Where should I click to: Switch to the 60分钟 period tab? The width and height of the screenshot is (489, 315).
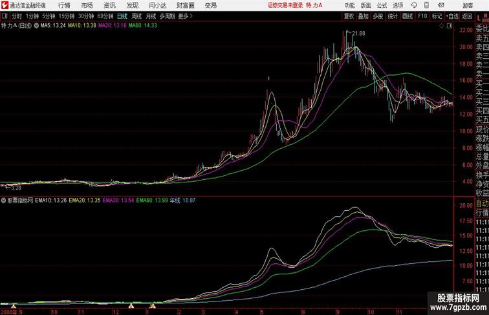pos(105,16)
